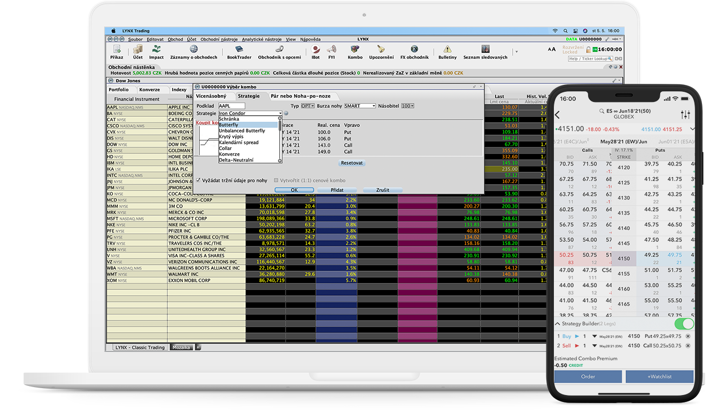710x410 pixels.
Task: Click the Zrušit button
Action: tap(382, 190)
